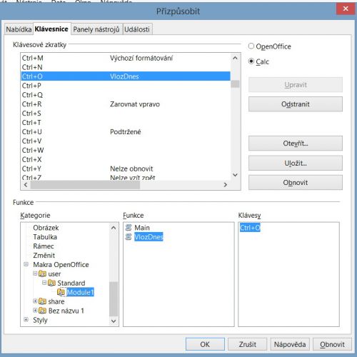This screenshot has height=357, width=357.
Task: Select the Ctrl+N shortcut row
Action: 126,67
